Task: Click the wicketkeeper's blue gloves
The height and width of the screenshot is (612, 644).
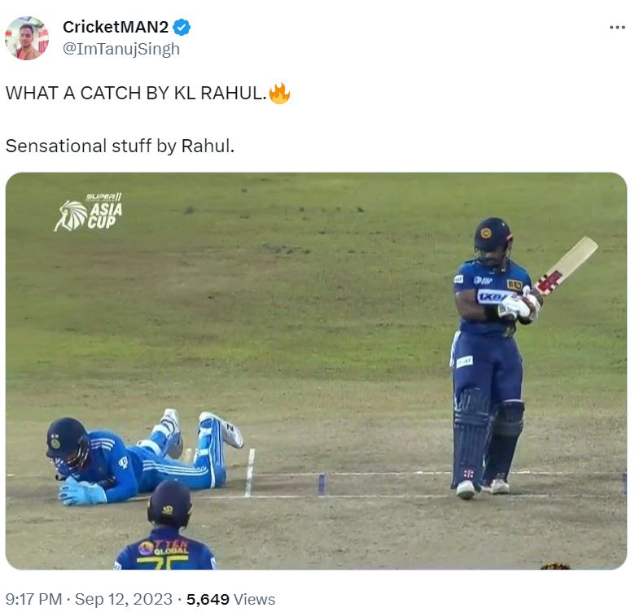Action: pyautogui.click(x=81, y=492)
